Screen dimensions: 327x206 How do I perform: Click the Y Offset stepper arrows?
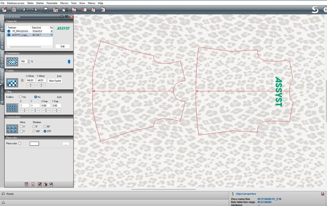point(41,85)
